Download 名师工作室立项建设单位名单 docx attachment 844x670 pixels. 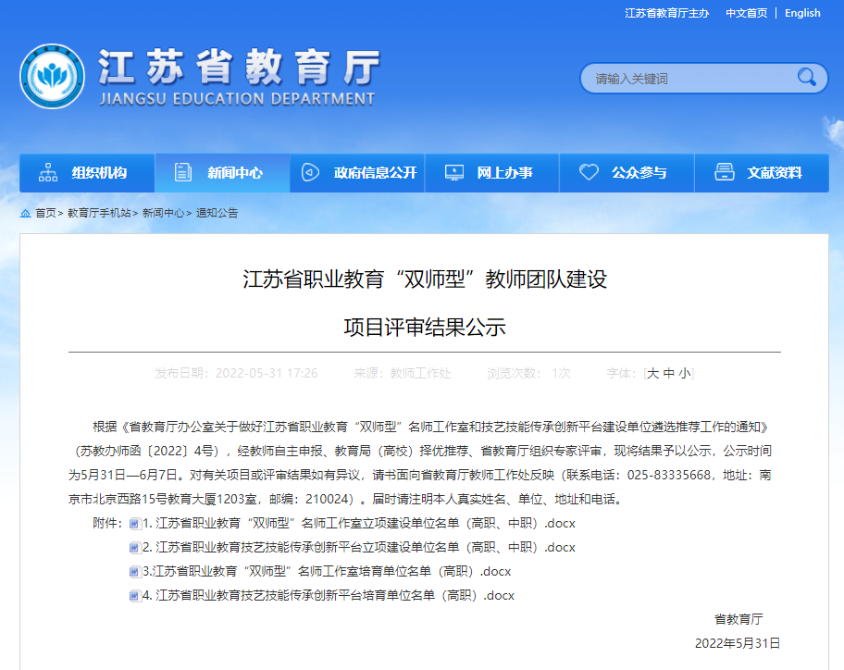tap(359, 523)
